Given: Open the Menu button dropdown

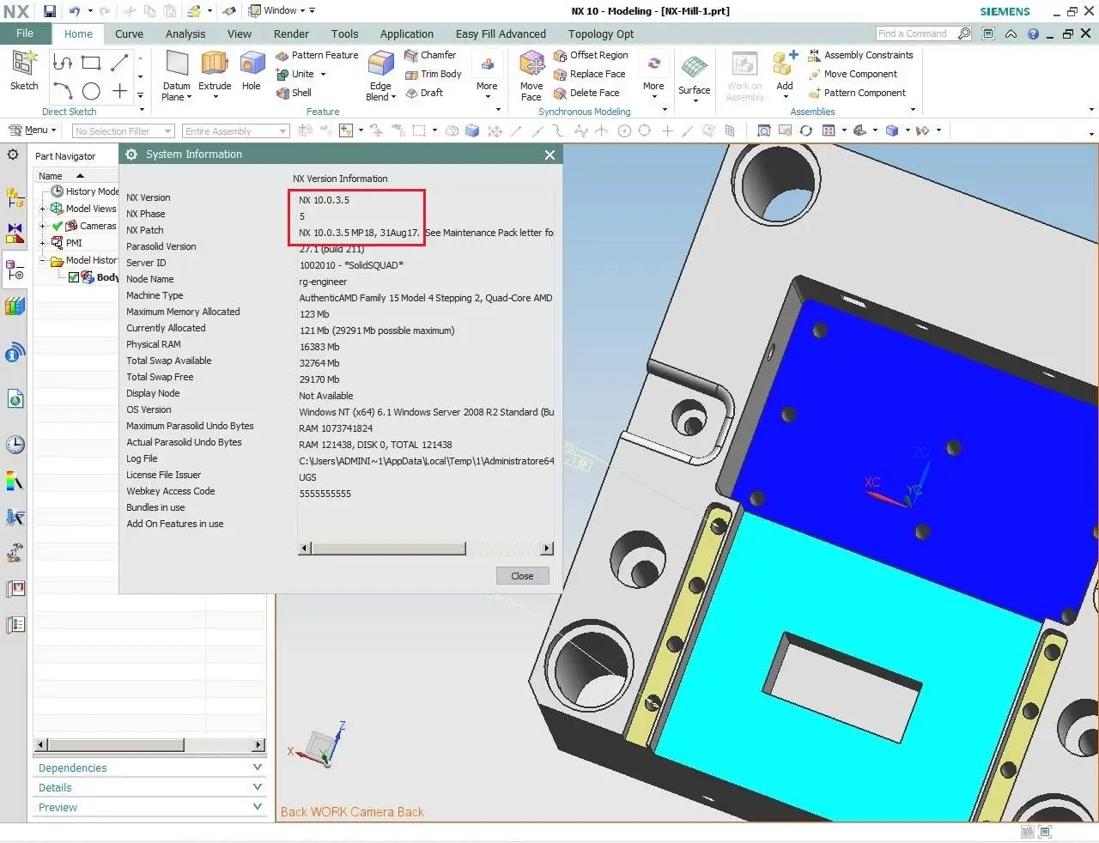Looking at the screenshot, I should click(33, 130).
